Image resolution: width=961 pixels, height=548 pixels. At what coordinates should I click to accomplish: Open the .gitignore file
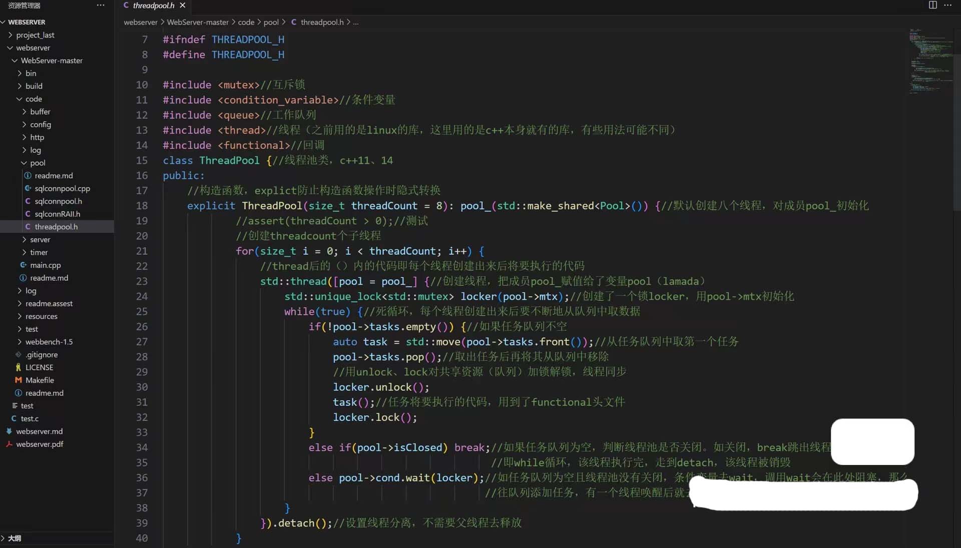point(57,355)
